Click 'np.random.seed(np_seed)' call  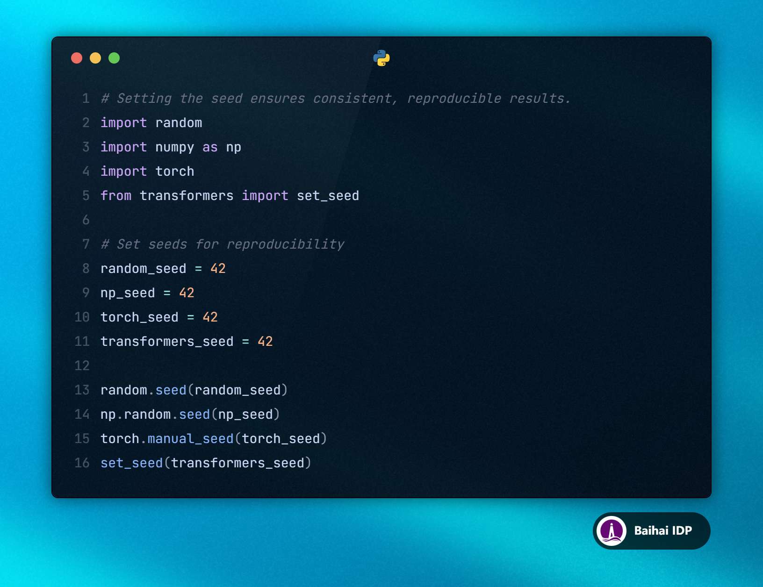point(190,415)
